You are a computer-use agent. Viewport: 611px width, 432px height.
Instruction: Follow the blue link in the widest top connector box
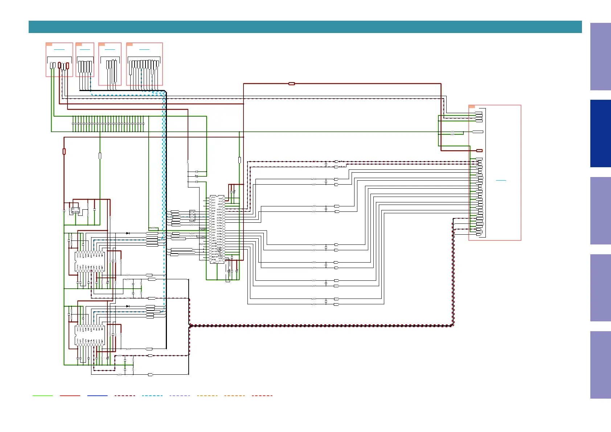144,49
